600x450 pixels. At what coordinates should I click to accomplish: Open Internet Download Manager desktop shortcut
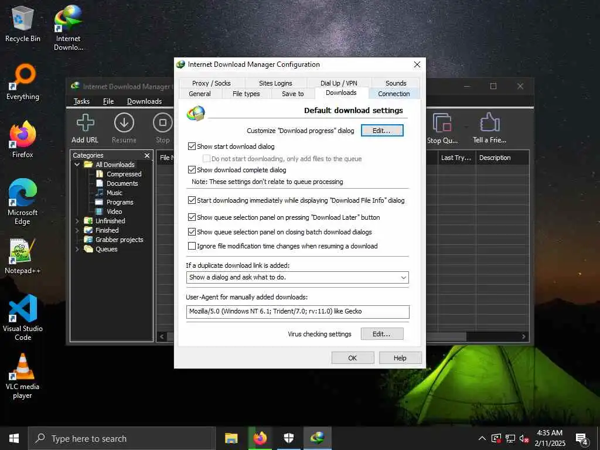pyautogui.click(x=68, y=28)
